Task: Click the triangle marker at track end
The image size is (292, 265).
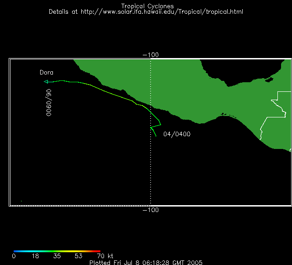Action: click(x=46, y=81)
